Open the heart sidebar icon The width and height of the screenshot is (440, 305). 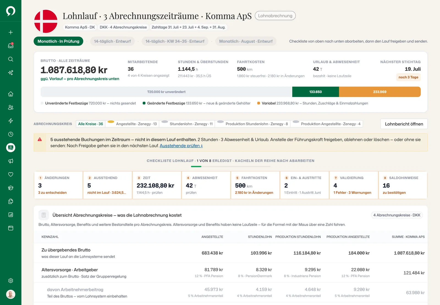[11, 175]
